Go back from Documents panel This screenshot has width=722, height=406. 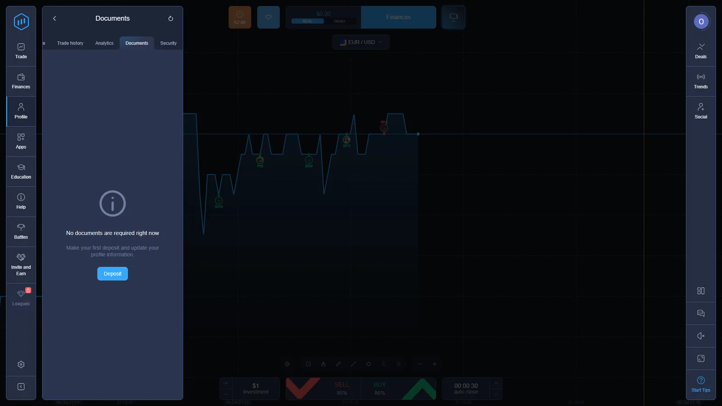[x=55, y=18]
